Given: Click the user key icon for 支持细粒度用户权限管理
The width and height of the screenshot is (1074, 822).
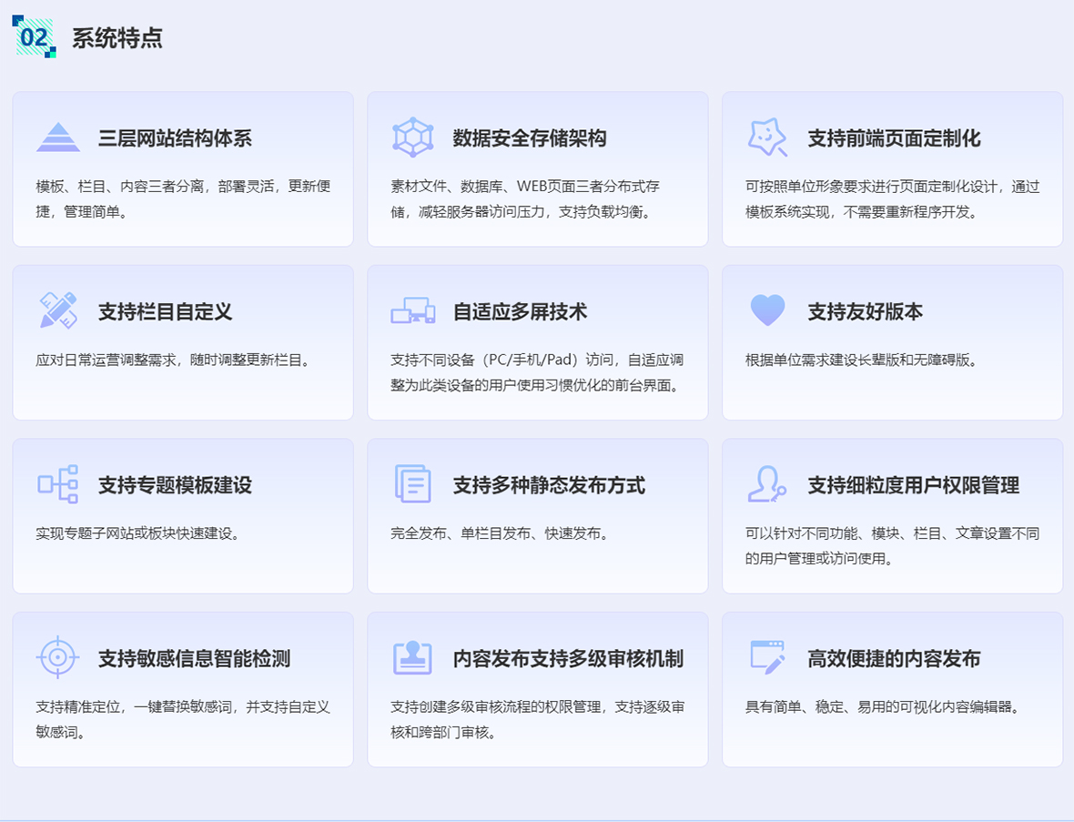Looking at the screenshot, I should [767, 485].
